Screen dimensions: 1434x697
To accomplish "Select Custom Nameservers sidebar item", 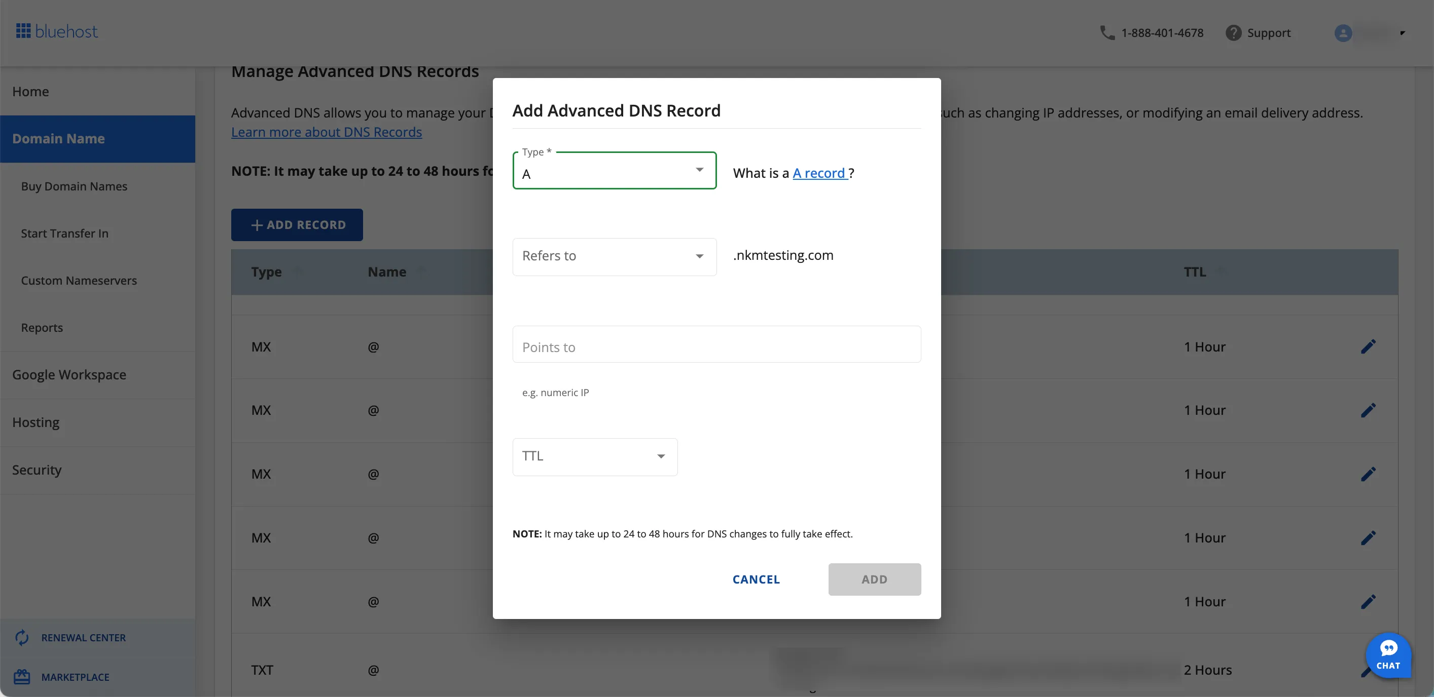I will pos(79,280).
